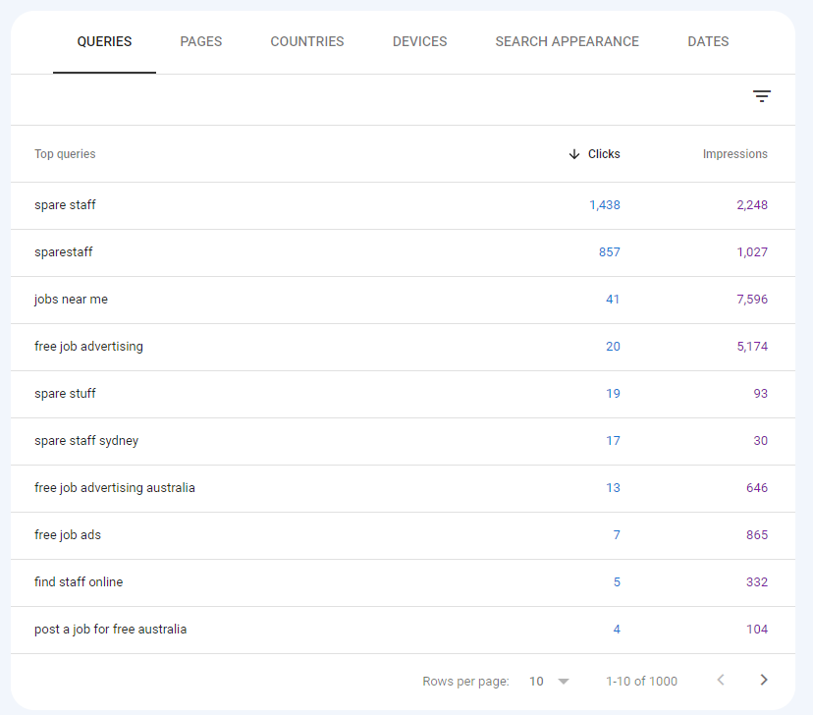Select the Queries tab

coord(104,41)
